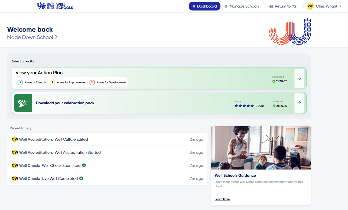Click the Well Schools Guidance classroom image
The height and width of the screenshot is (210, 348).
click(x=261, y=148)
